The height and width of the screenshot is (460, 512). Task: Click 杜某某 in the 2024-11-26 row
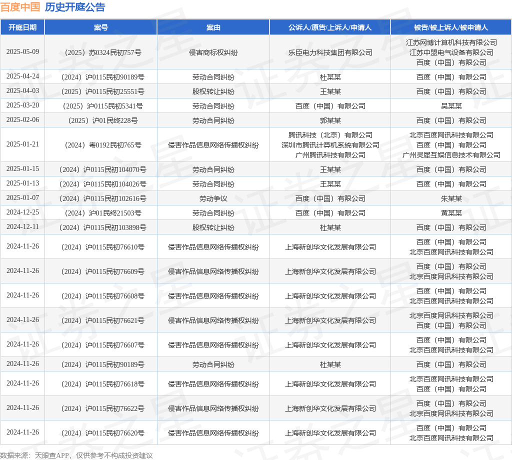point(330,364)
